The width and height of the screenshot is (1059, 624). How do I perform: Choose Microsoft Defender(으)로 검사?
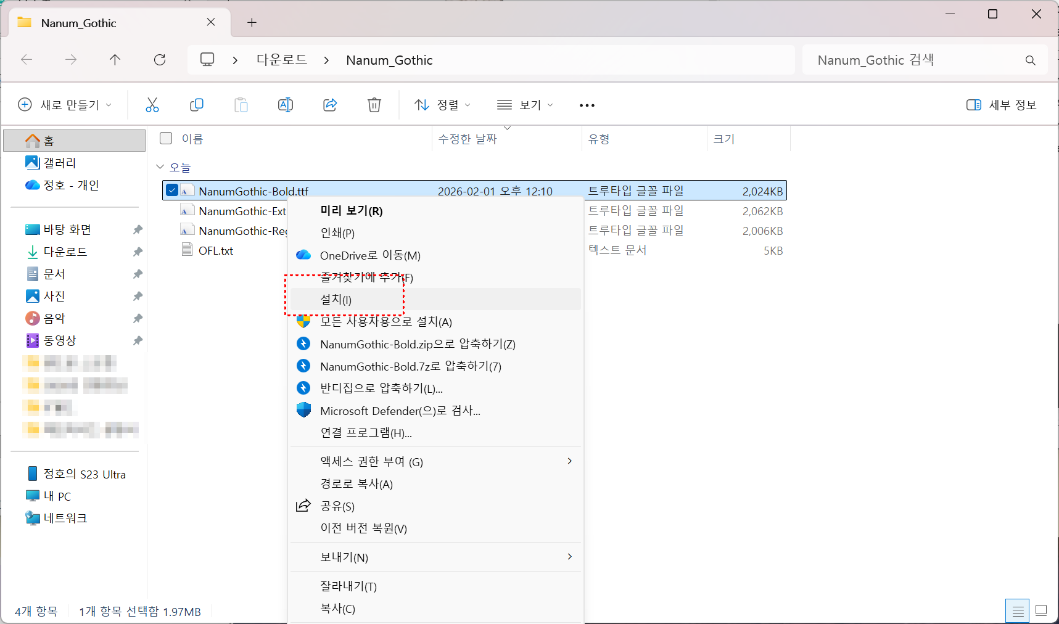point(435,410)
